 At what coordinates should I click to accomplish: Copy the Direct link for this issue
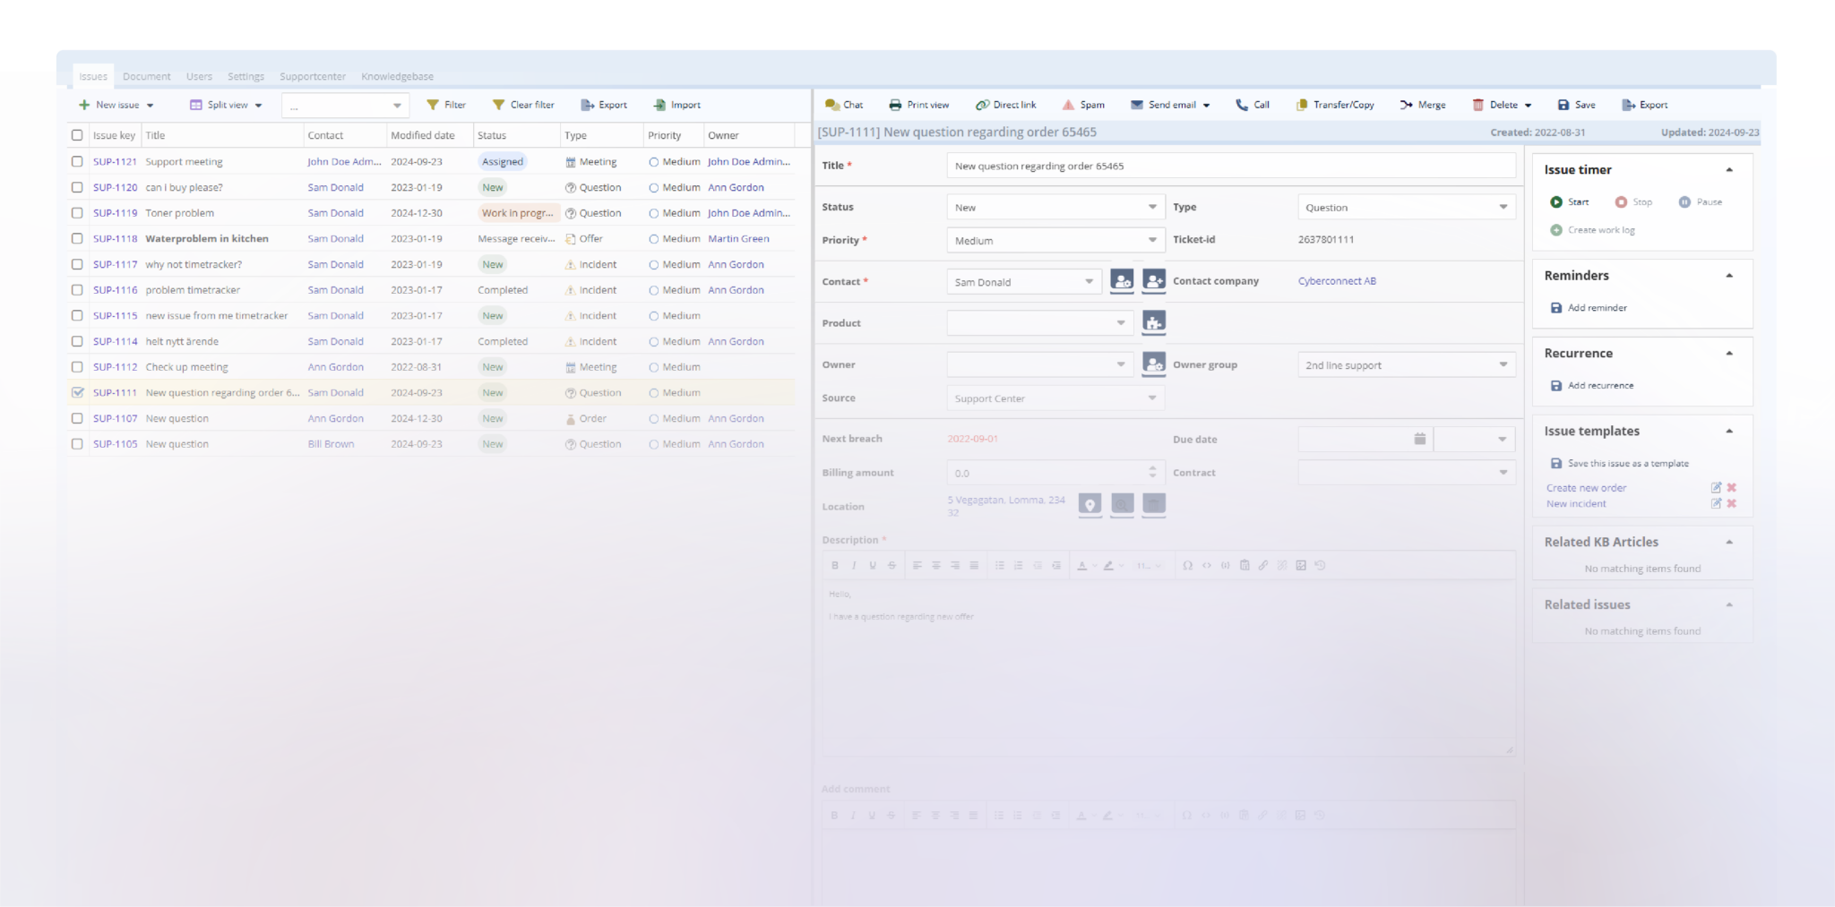coord(1005,105)
